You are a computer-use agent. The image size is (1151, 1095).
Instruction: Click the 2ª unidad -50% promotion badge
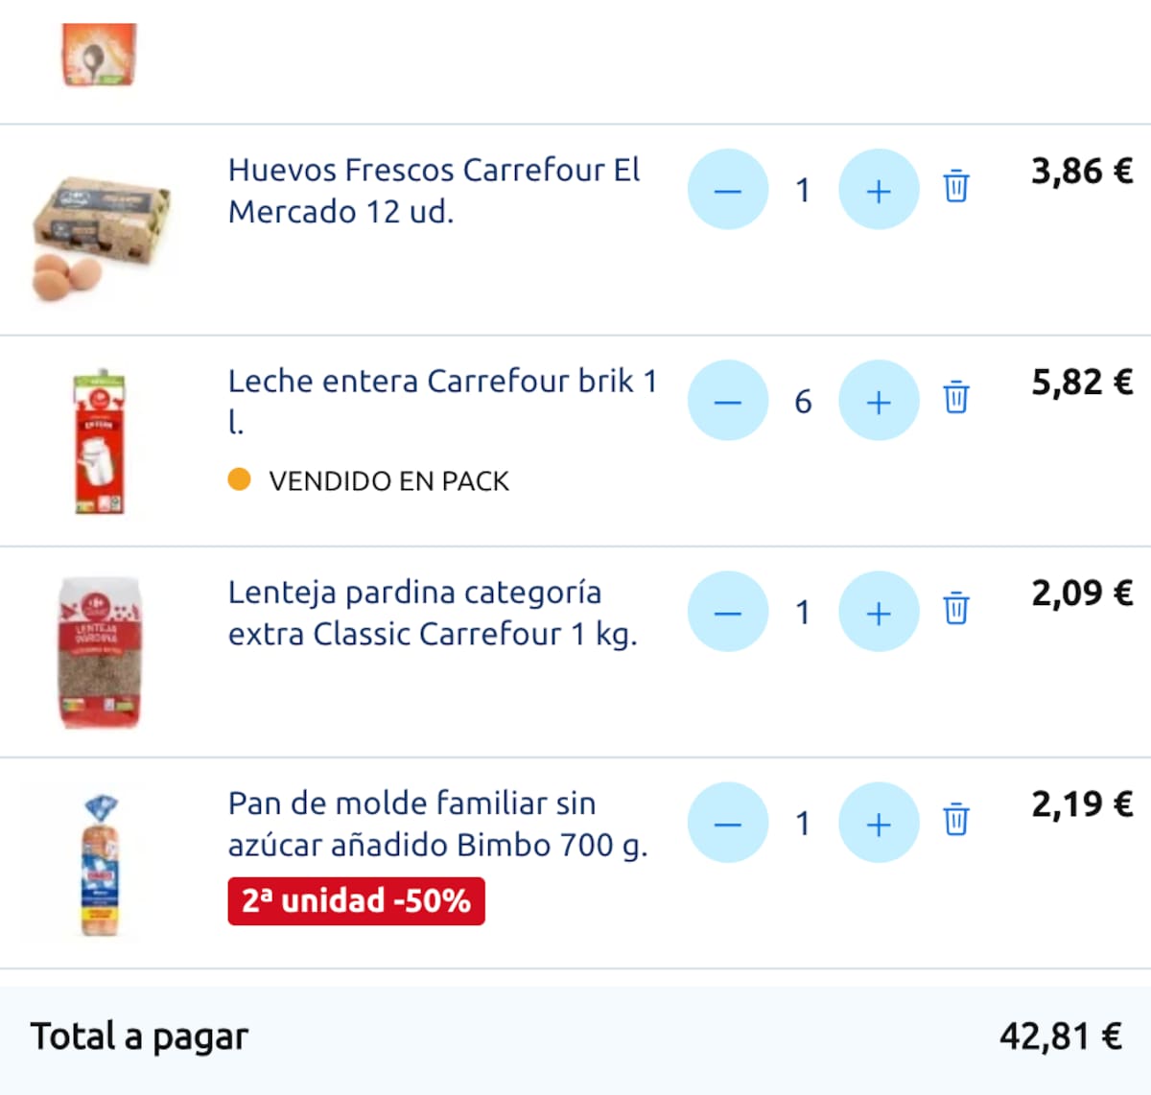pyautogui.click(x=355, y=899)
